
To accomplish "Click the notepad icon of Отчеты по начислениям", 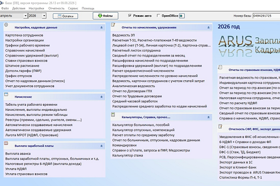I will click(113, 25).
